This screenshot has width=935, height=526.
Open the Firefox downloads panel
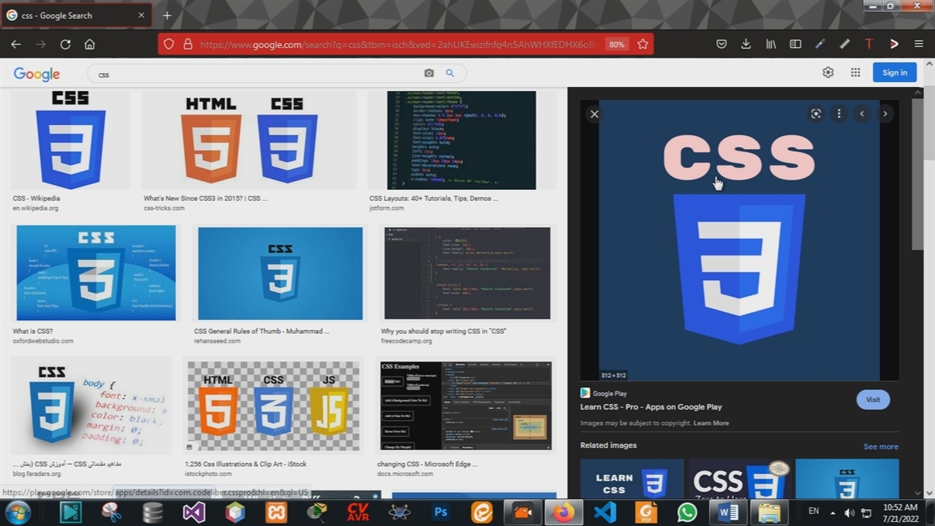[x=746, y=45]
